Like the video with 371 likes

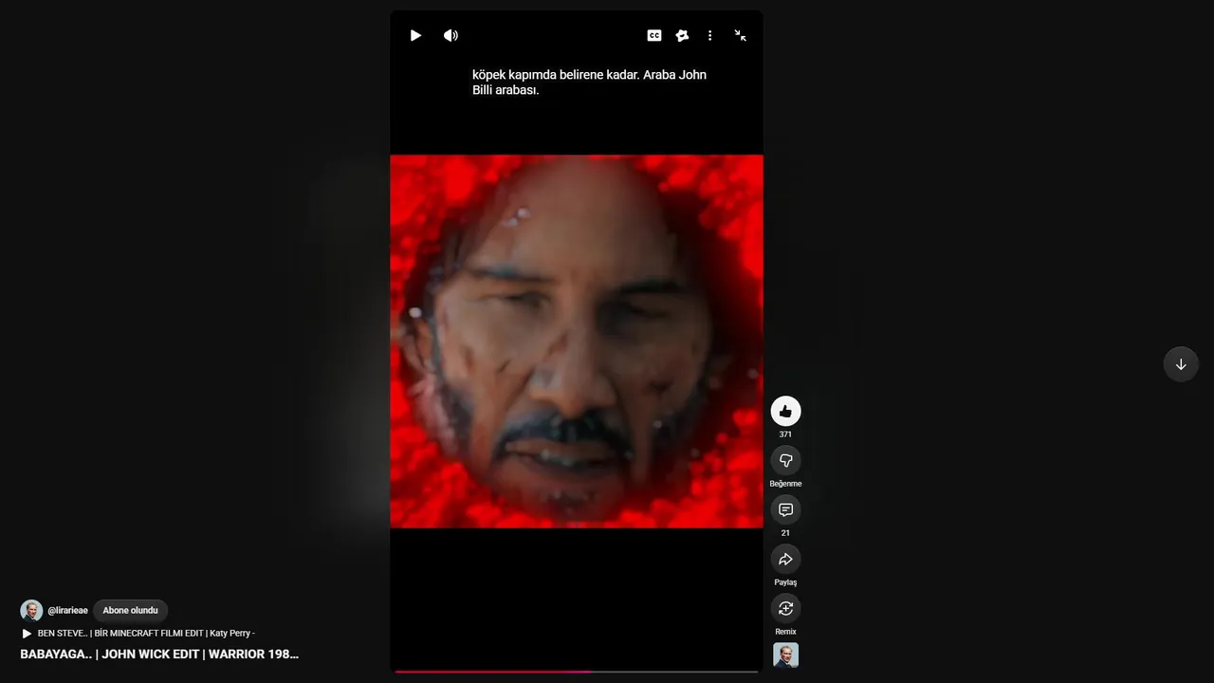pyautogui.click(x=785, y=411)
